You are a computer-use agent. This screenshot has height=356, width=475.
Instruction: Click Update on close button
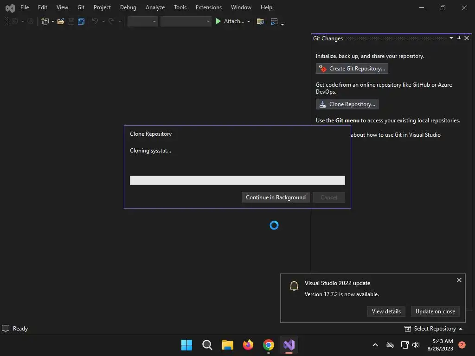(x=435, y=311)
